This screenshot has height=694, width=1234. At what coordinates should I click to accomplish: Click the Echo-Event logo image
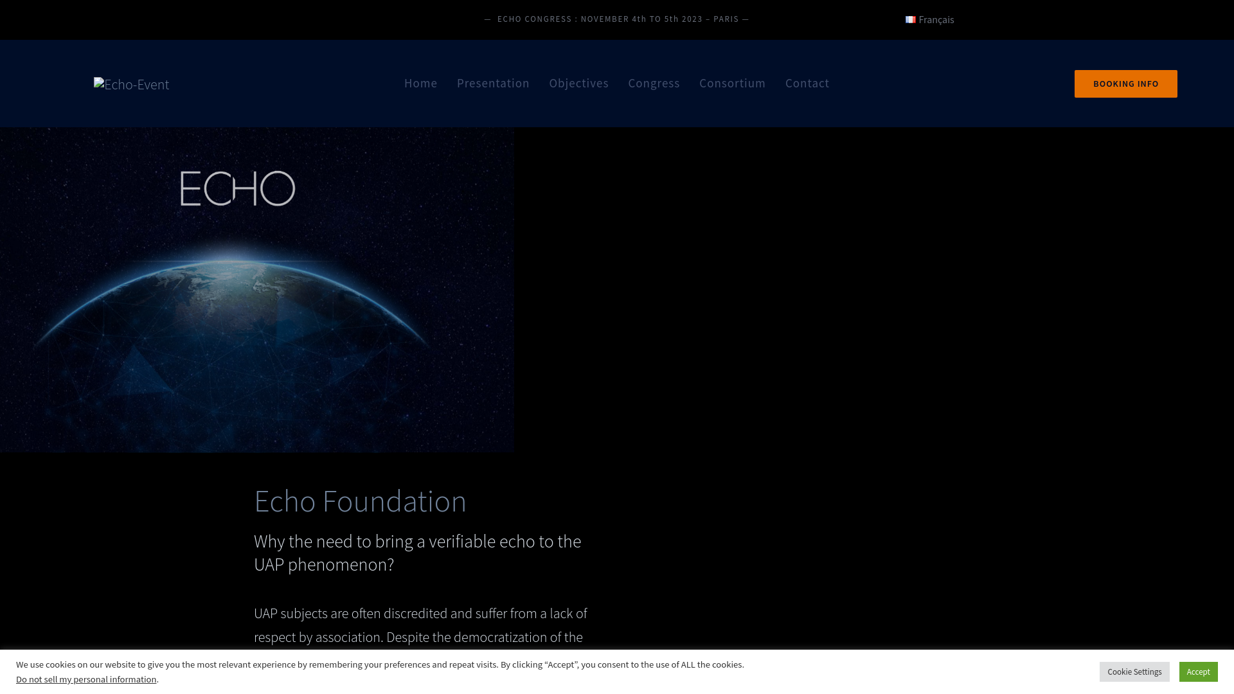[x=132, y=84]
